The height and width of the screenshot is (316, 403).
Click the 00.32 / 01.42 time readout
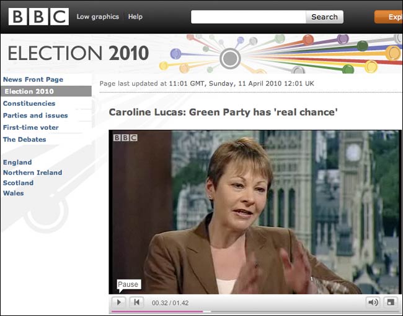click(170, 303)
